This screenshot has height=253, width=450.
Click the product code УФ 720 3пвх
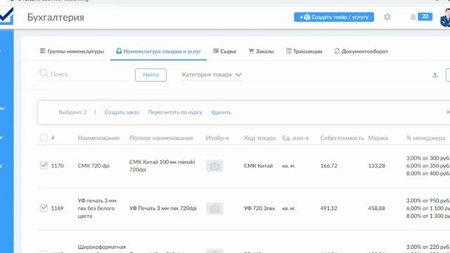click(259, 208)
